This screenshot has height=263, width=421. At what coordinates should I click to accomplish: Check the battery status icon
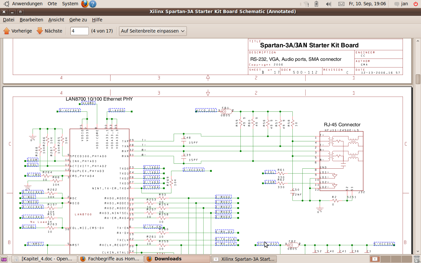pos(316,4)
